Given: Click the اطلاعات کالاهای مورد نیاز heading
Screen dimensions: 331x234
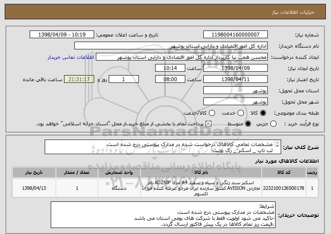Looking at the screenshot, I should point(287,161).
